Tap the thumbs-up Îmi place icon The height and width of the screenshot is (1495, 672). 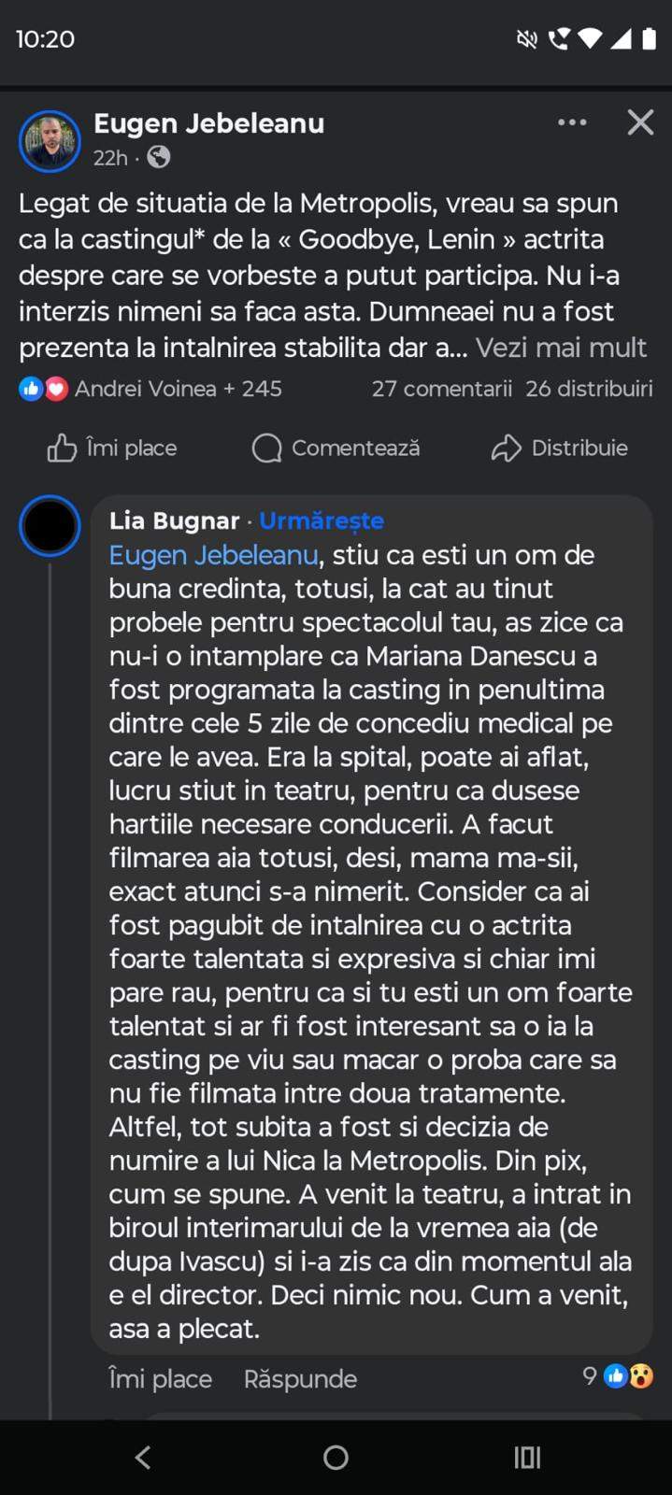pyautogui.click(x=62, y=448)
